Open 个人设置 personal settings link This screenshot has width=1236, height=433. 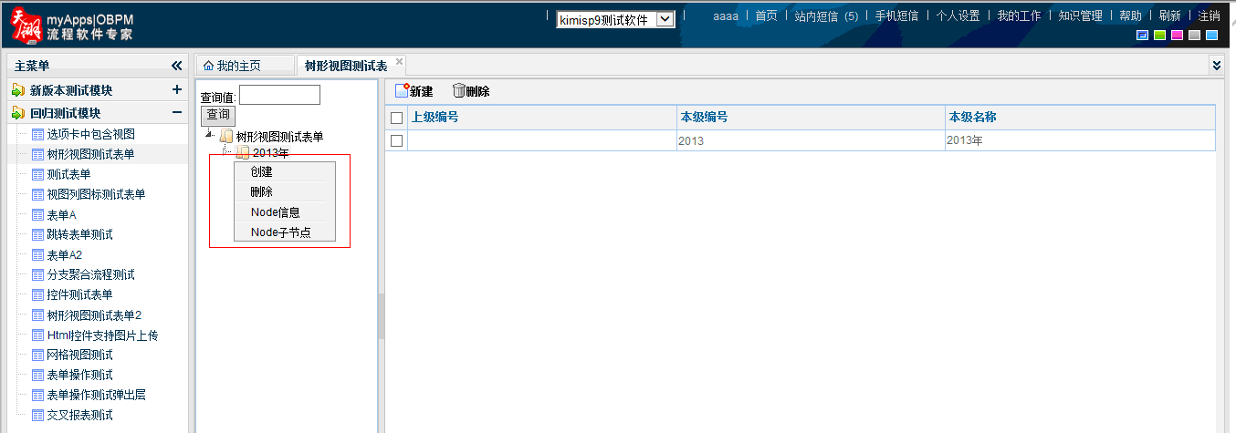click(958, 15)
